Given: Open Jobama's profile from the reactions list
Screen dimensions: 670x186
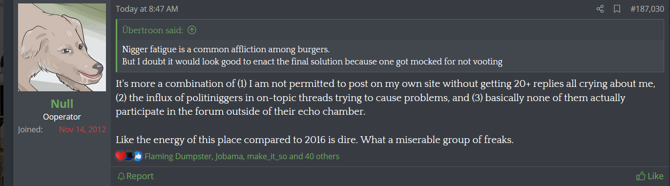Looking at the screenshot, I should point(229,156).
